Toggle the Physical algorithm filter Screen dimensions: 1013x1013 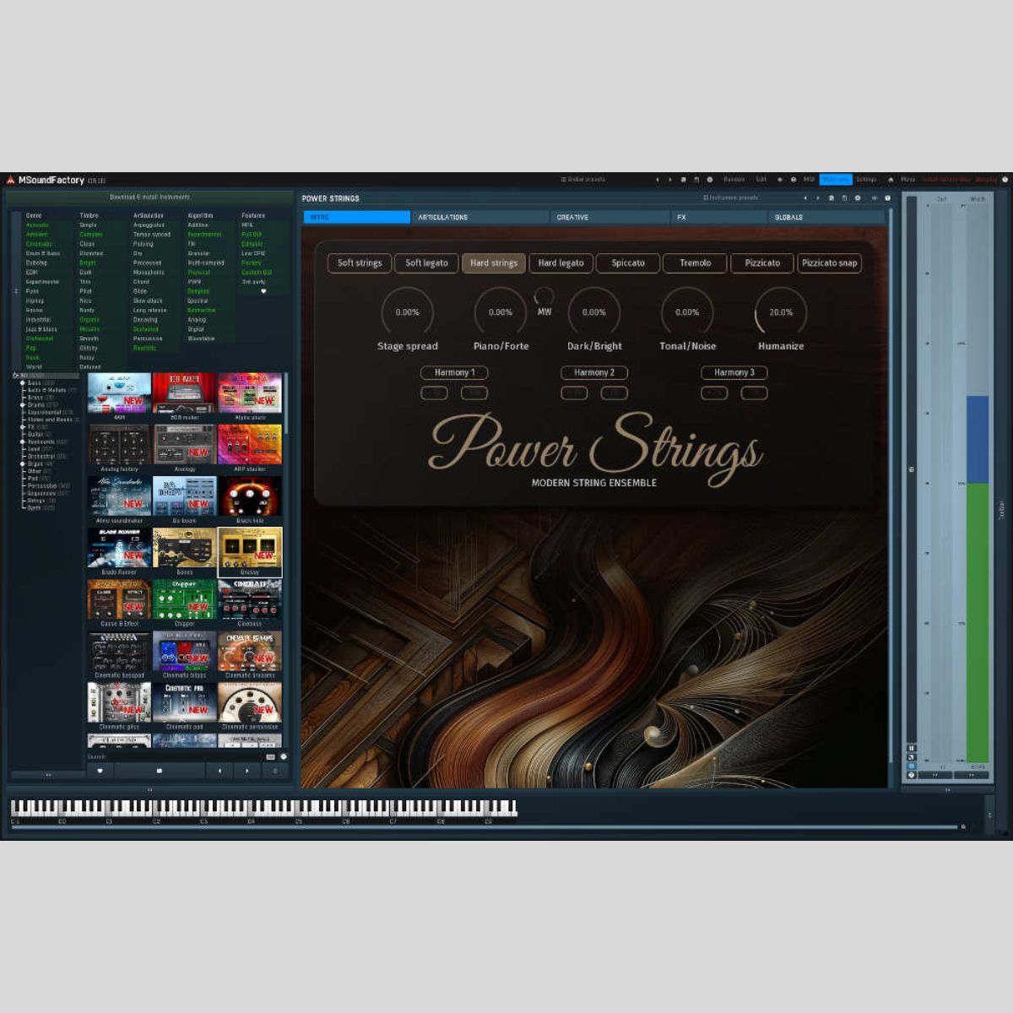199,272
